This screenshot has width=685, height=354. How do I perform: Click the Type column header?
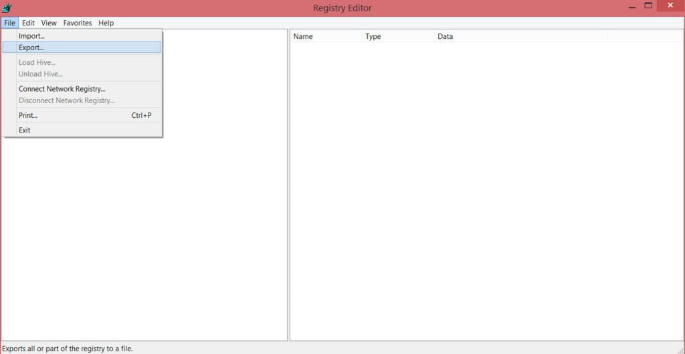point(399,37)
